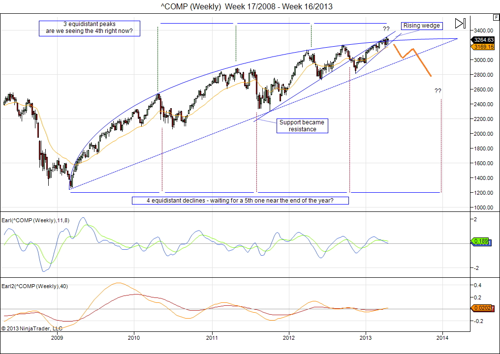Click the skip-to-end arrow icon
This screenshot has width=500, height=354.
pyautogui.click(x=460, y=23)
